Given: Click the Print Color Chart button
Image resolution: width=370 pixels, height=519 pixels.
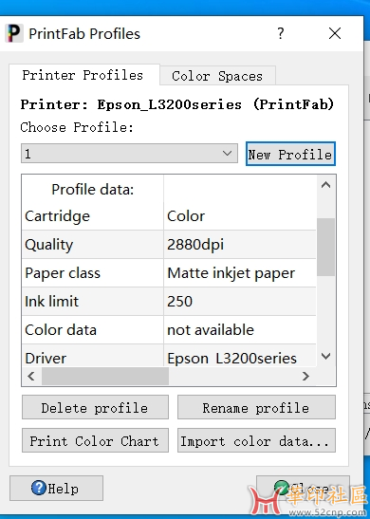Looking at the screenshot, I should click(95, 440).
